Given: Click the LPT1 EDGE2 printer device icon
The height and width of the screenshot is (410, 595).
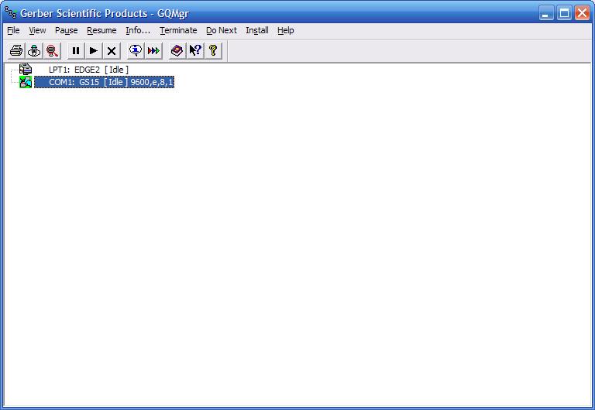Looking at the screenshot, I should pyautogui.click(x=26, y=69).
